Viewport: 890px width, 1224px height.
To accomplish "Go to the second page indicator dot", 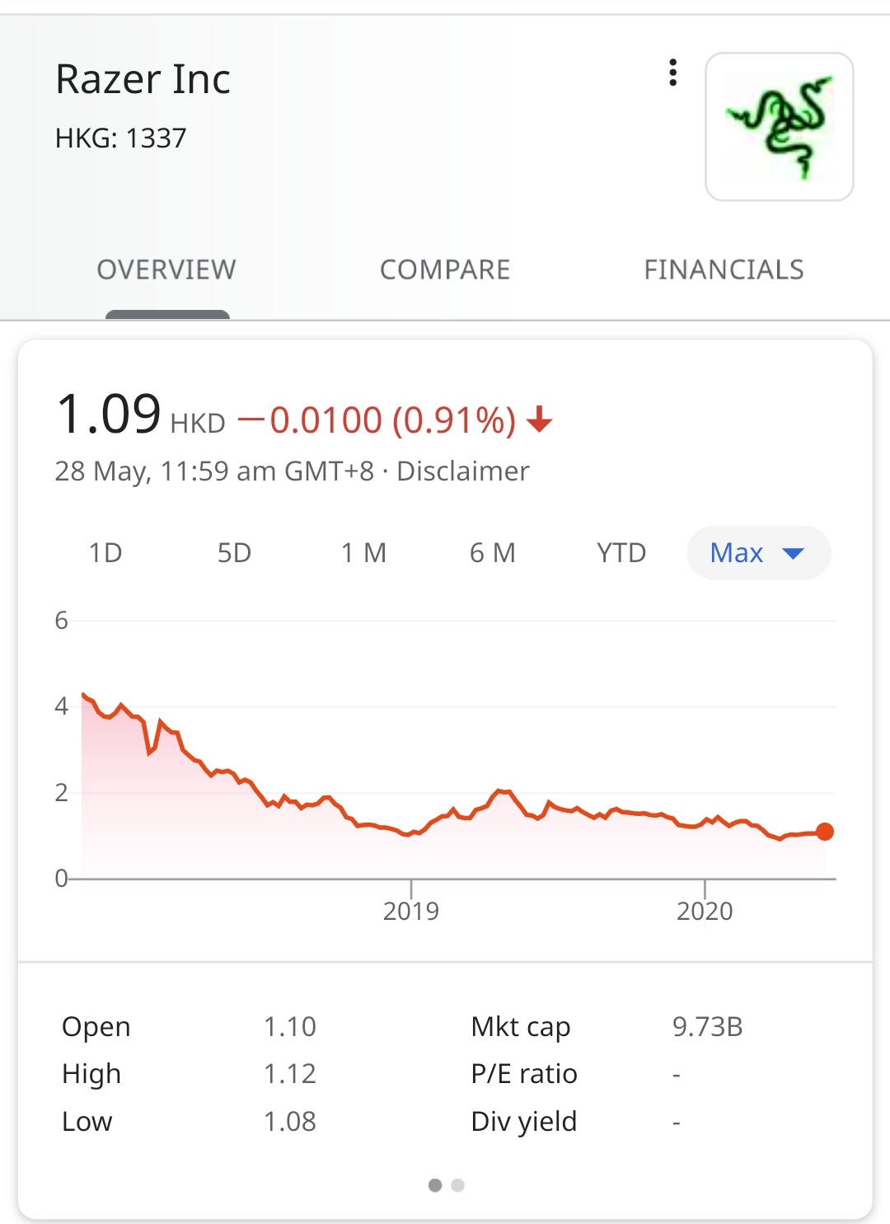I will point(458,1185).
